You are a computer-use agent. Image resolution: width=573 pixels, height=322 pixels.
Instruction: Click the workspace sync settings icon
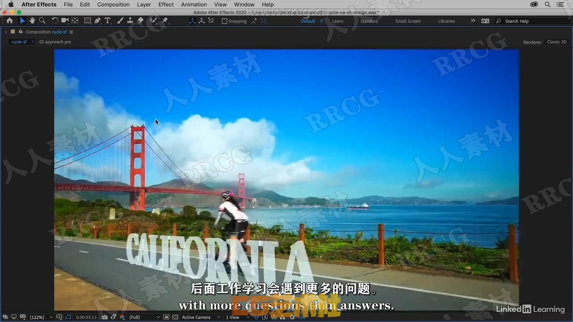click(485, 21)
